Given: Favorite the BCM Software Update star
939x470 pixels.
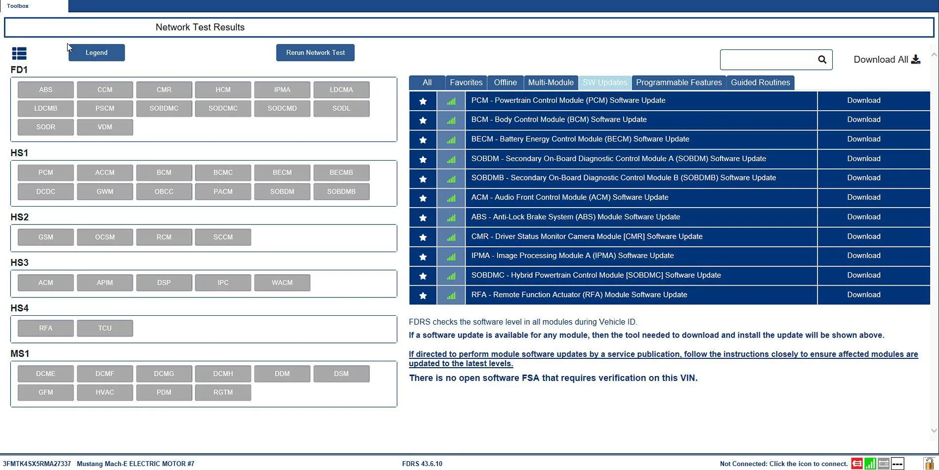Looking at the screenshot, I should coord(423,120).
